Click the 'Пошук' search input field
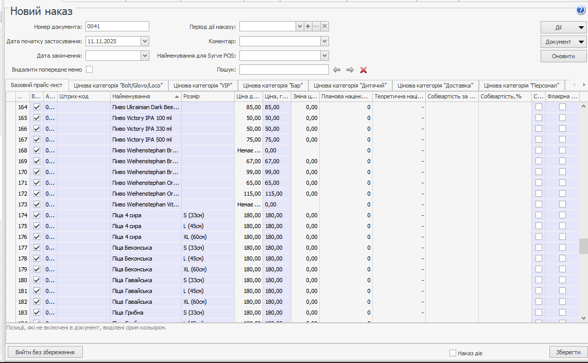Viewport: 588px width, 363px height. click(284, 70)
